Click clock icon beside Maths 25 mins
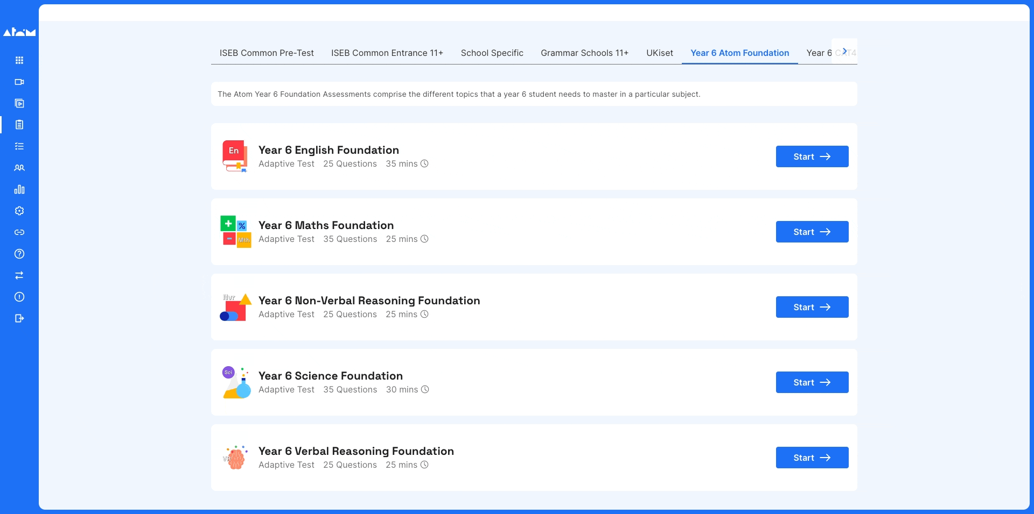This screenshot has height=514, width=1034. pyautogui.click(x=424, y=239)
